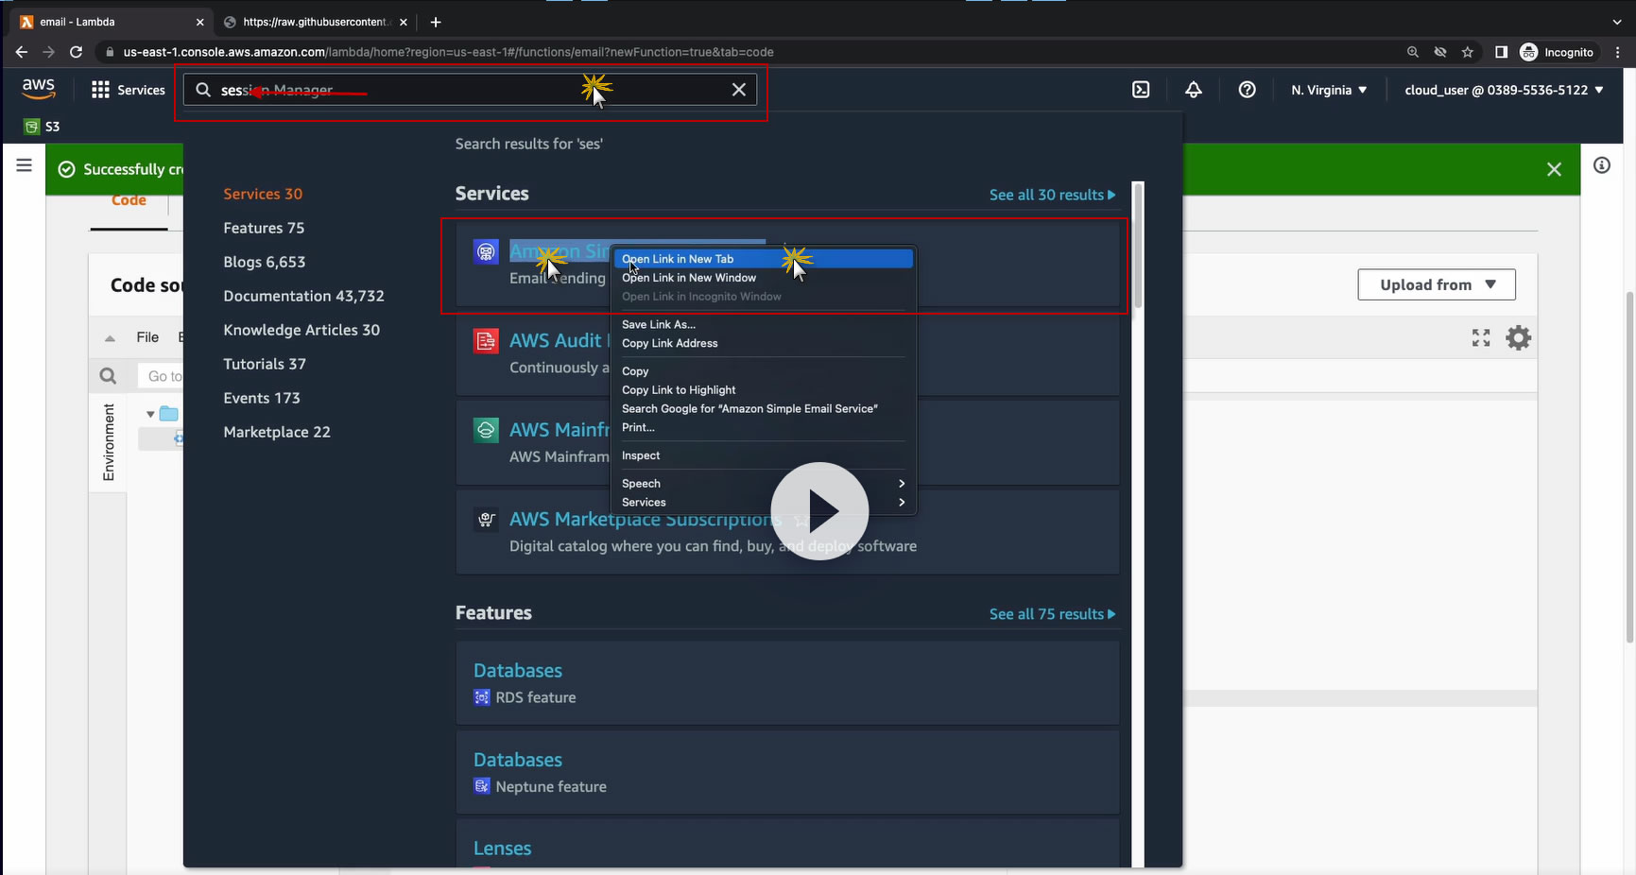Expand the Services context submenu
This screenshot has height=875, width=1636.
pos(764,503)
